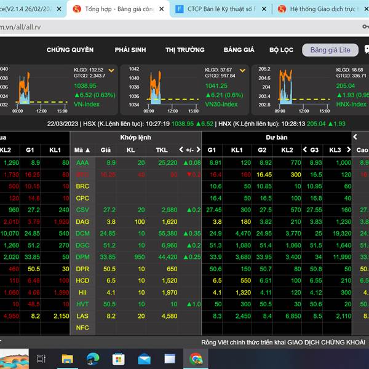Viewport: 369px width, 369px height.
Task: Open the CHỨNG QUYỀN menu
Action: point(70,50)
